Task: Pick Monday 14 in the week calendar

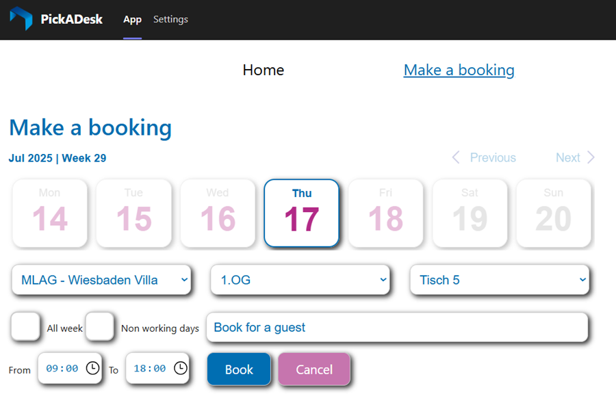Action: click(x=49, y=213)
